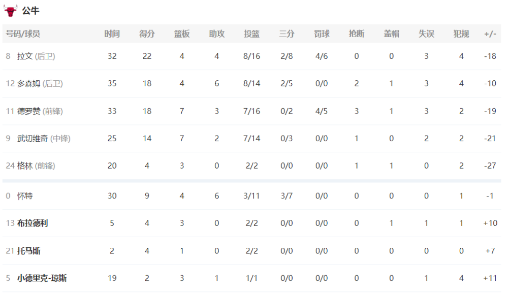Click on 武切维奇 player name

pyautogui.click(x=33, y=139)
